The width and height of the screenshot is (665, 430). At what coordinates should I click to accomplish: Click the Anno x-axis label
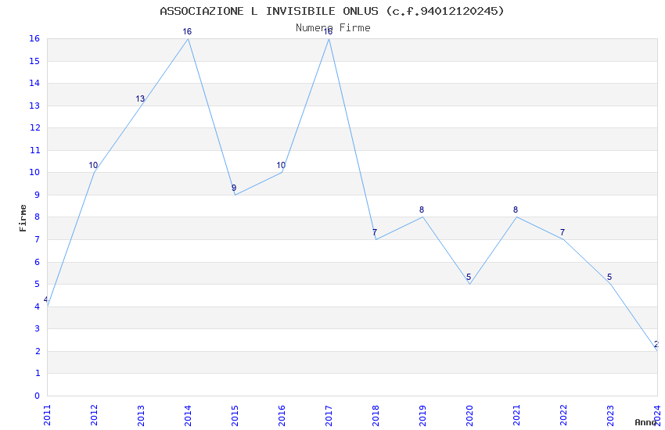pos(645,422)
